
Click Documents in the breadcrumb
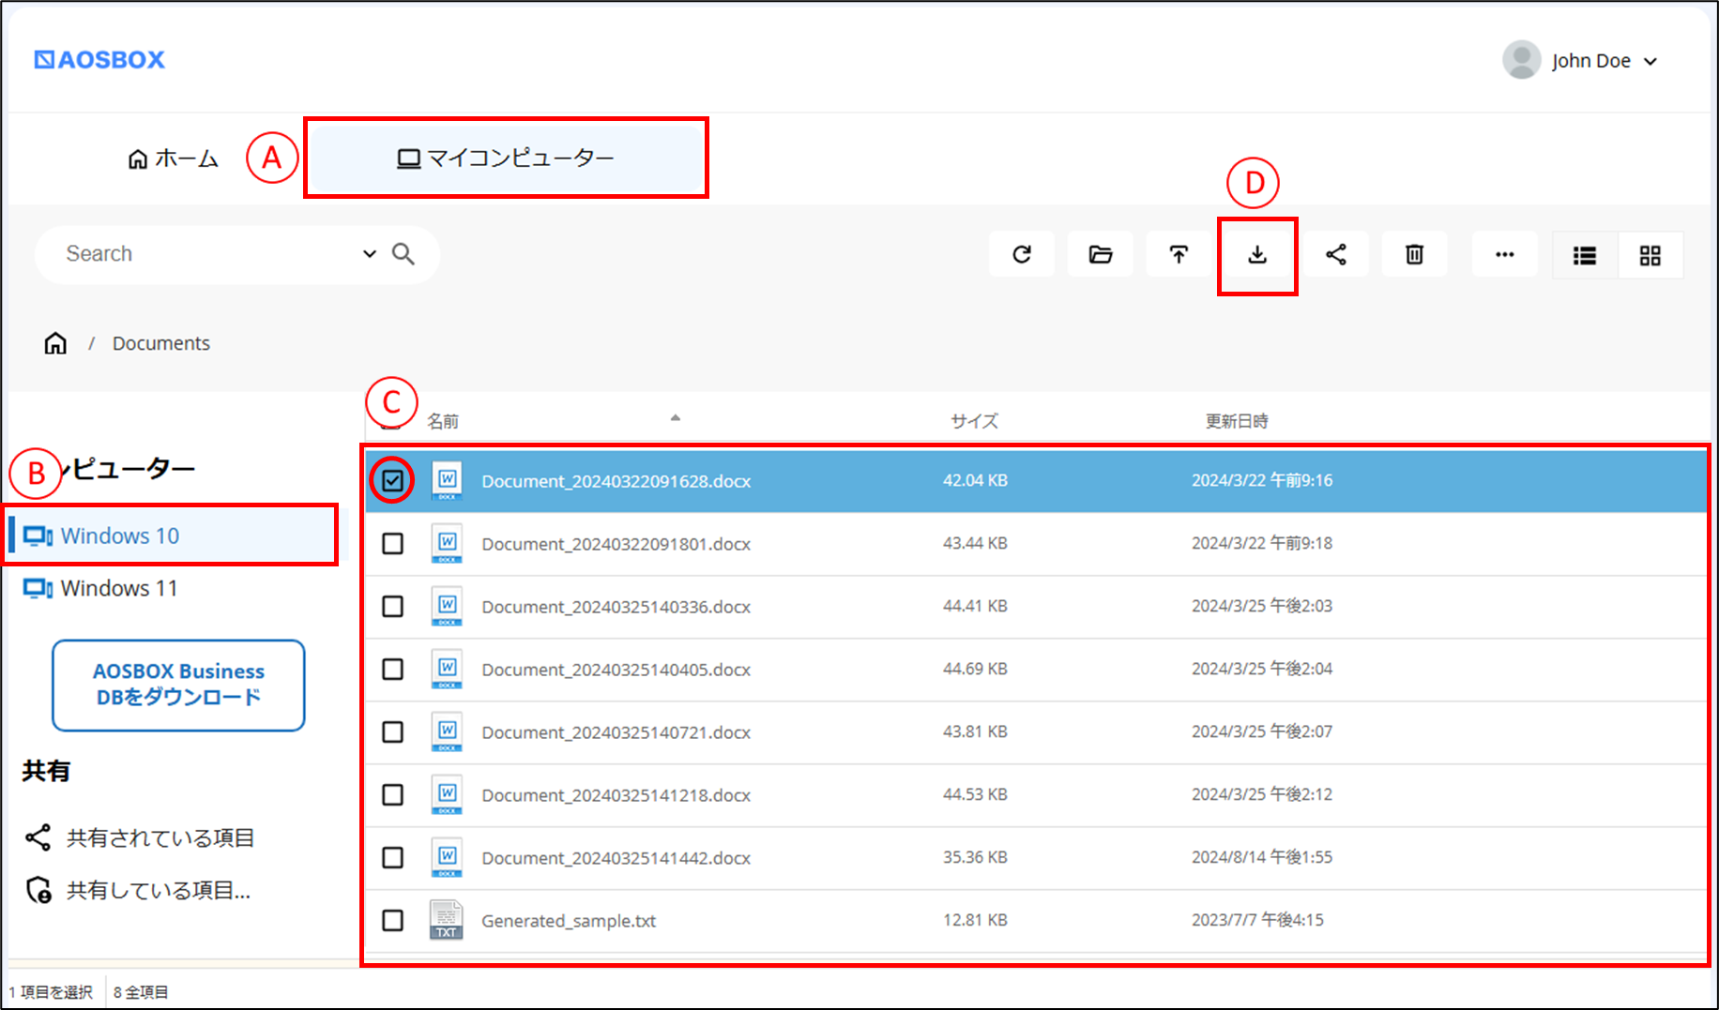click(x=160, y=343)
